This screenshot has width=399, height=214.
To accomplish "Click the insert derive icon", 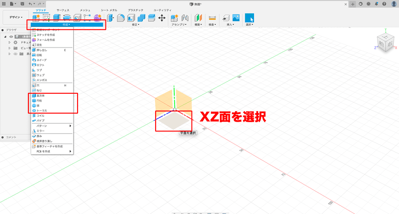I will tap(226, 18).
